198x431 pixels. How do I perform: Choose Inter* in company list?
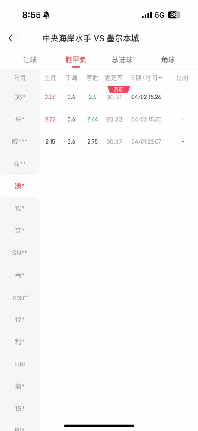point(20,297)
